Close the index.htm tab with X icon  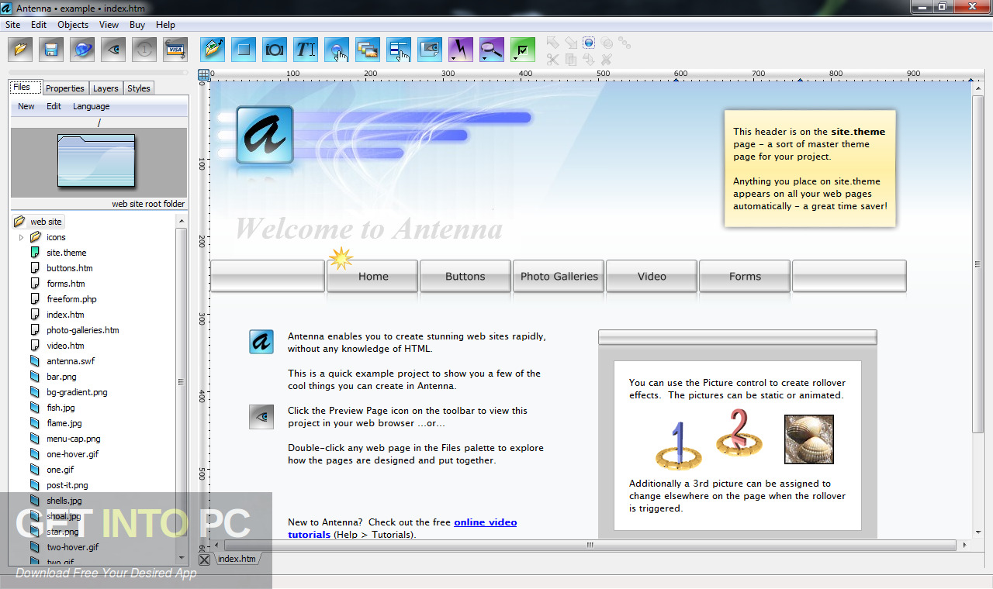click(204, 560)
